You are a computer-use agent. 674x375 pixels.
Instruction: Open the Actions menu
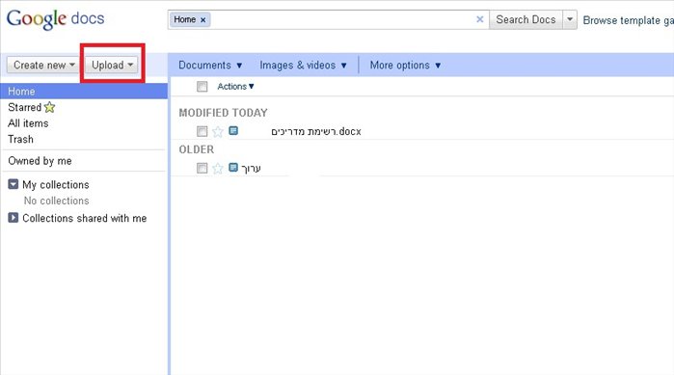pos(235,87)
